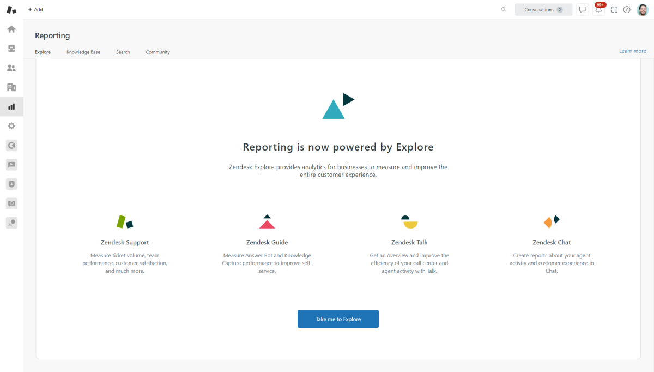Open the notifications bell showing 99+
The width and height of the screenshot is (654, 372).
click(x=598, y=10)
